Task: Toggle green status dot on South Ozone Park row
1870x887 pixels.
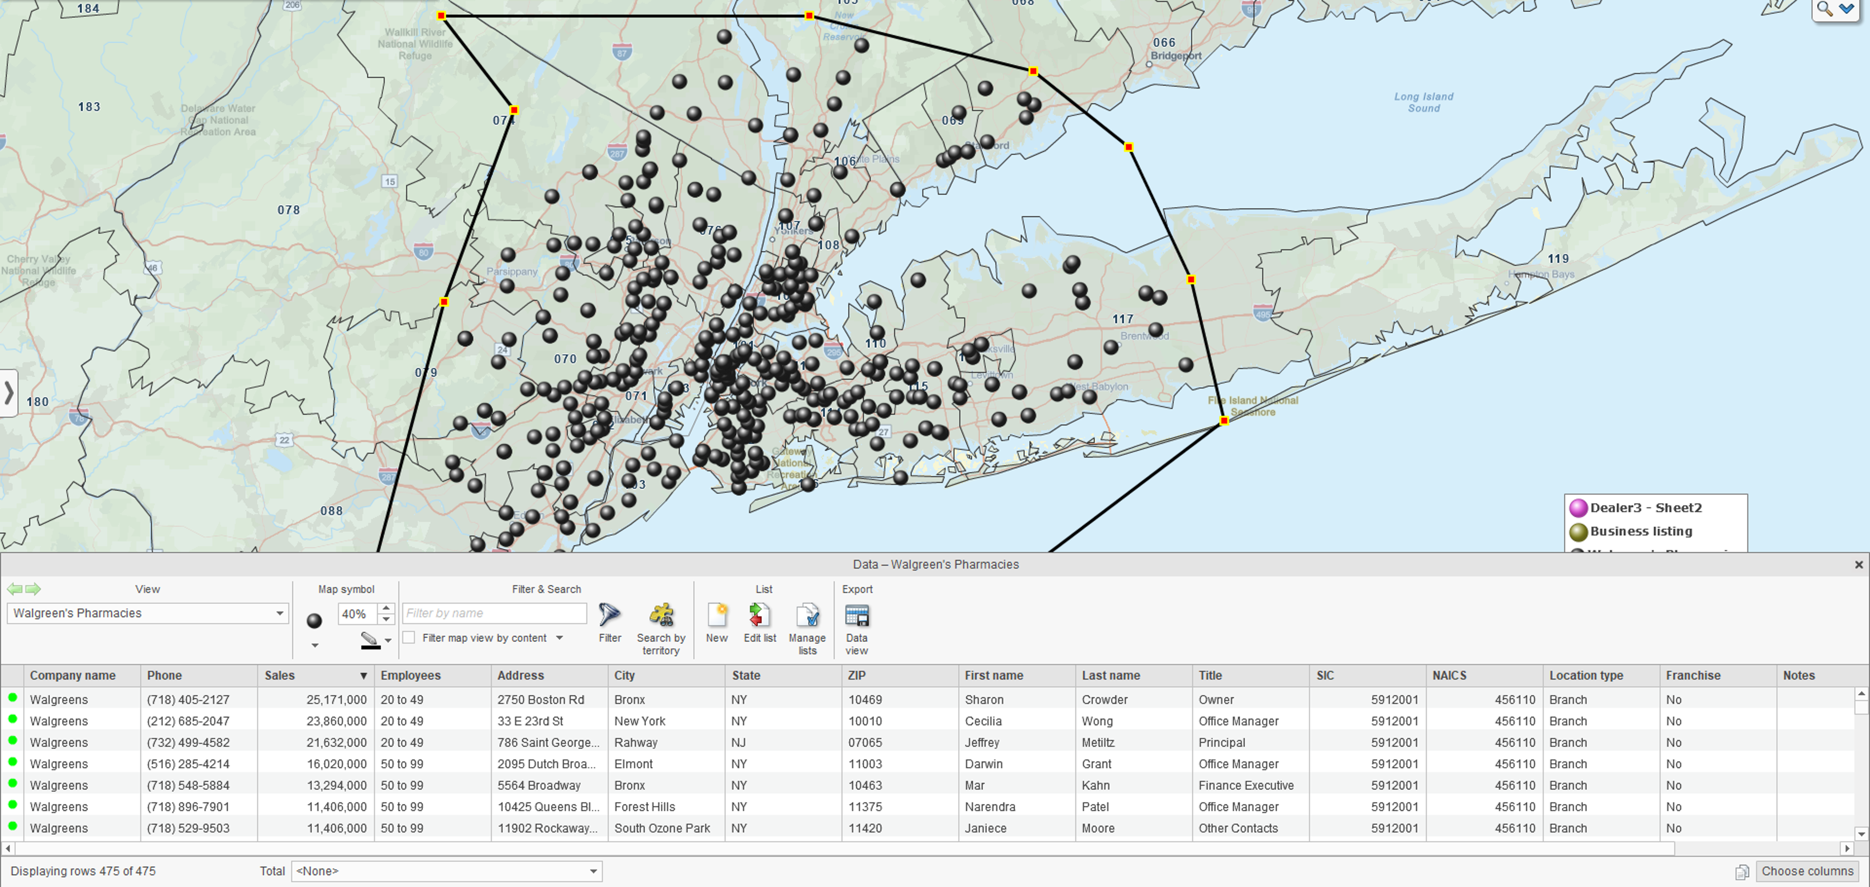Action: pyautogui.click(x=12, y=827)
